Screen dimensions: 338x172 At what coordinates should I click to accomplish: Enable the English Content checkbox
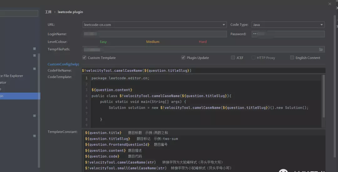pyautogui.click(x=292, y=58)
